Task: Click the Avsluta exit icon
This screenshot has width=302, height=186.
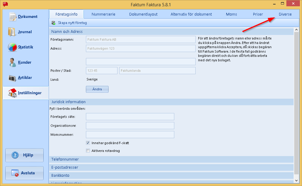Action: (15, 173)
